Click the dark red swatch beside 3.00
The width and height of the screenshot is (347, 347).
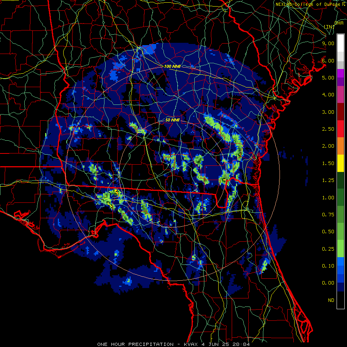[340, 112]
